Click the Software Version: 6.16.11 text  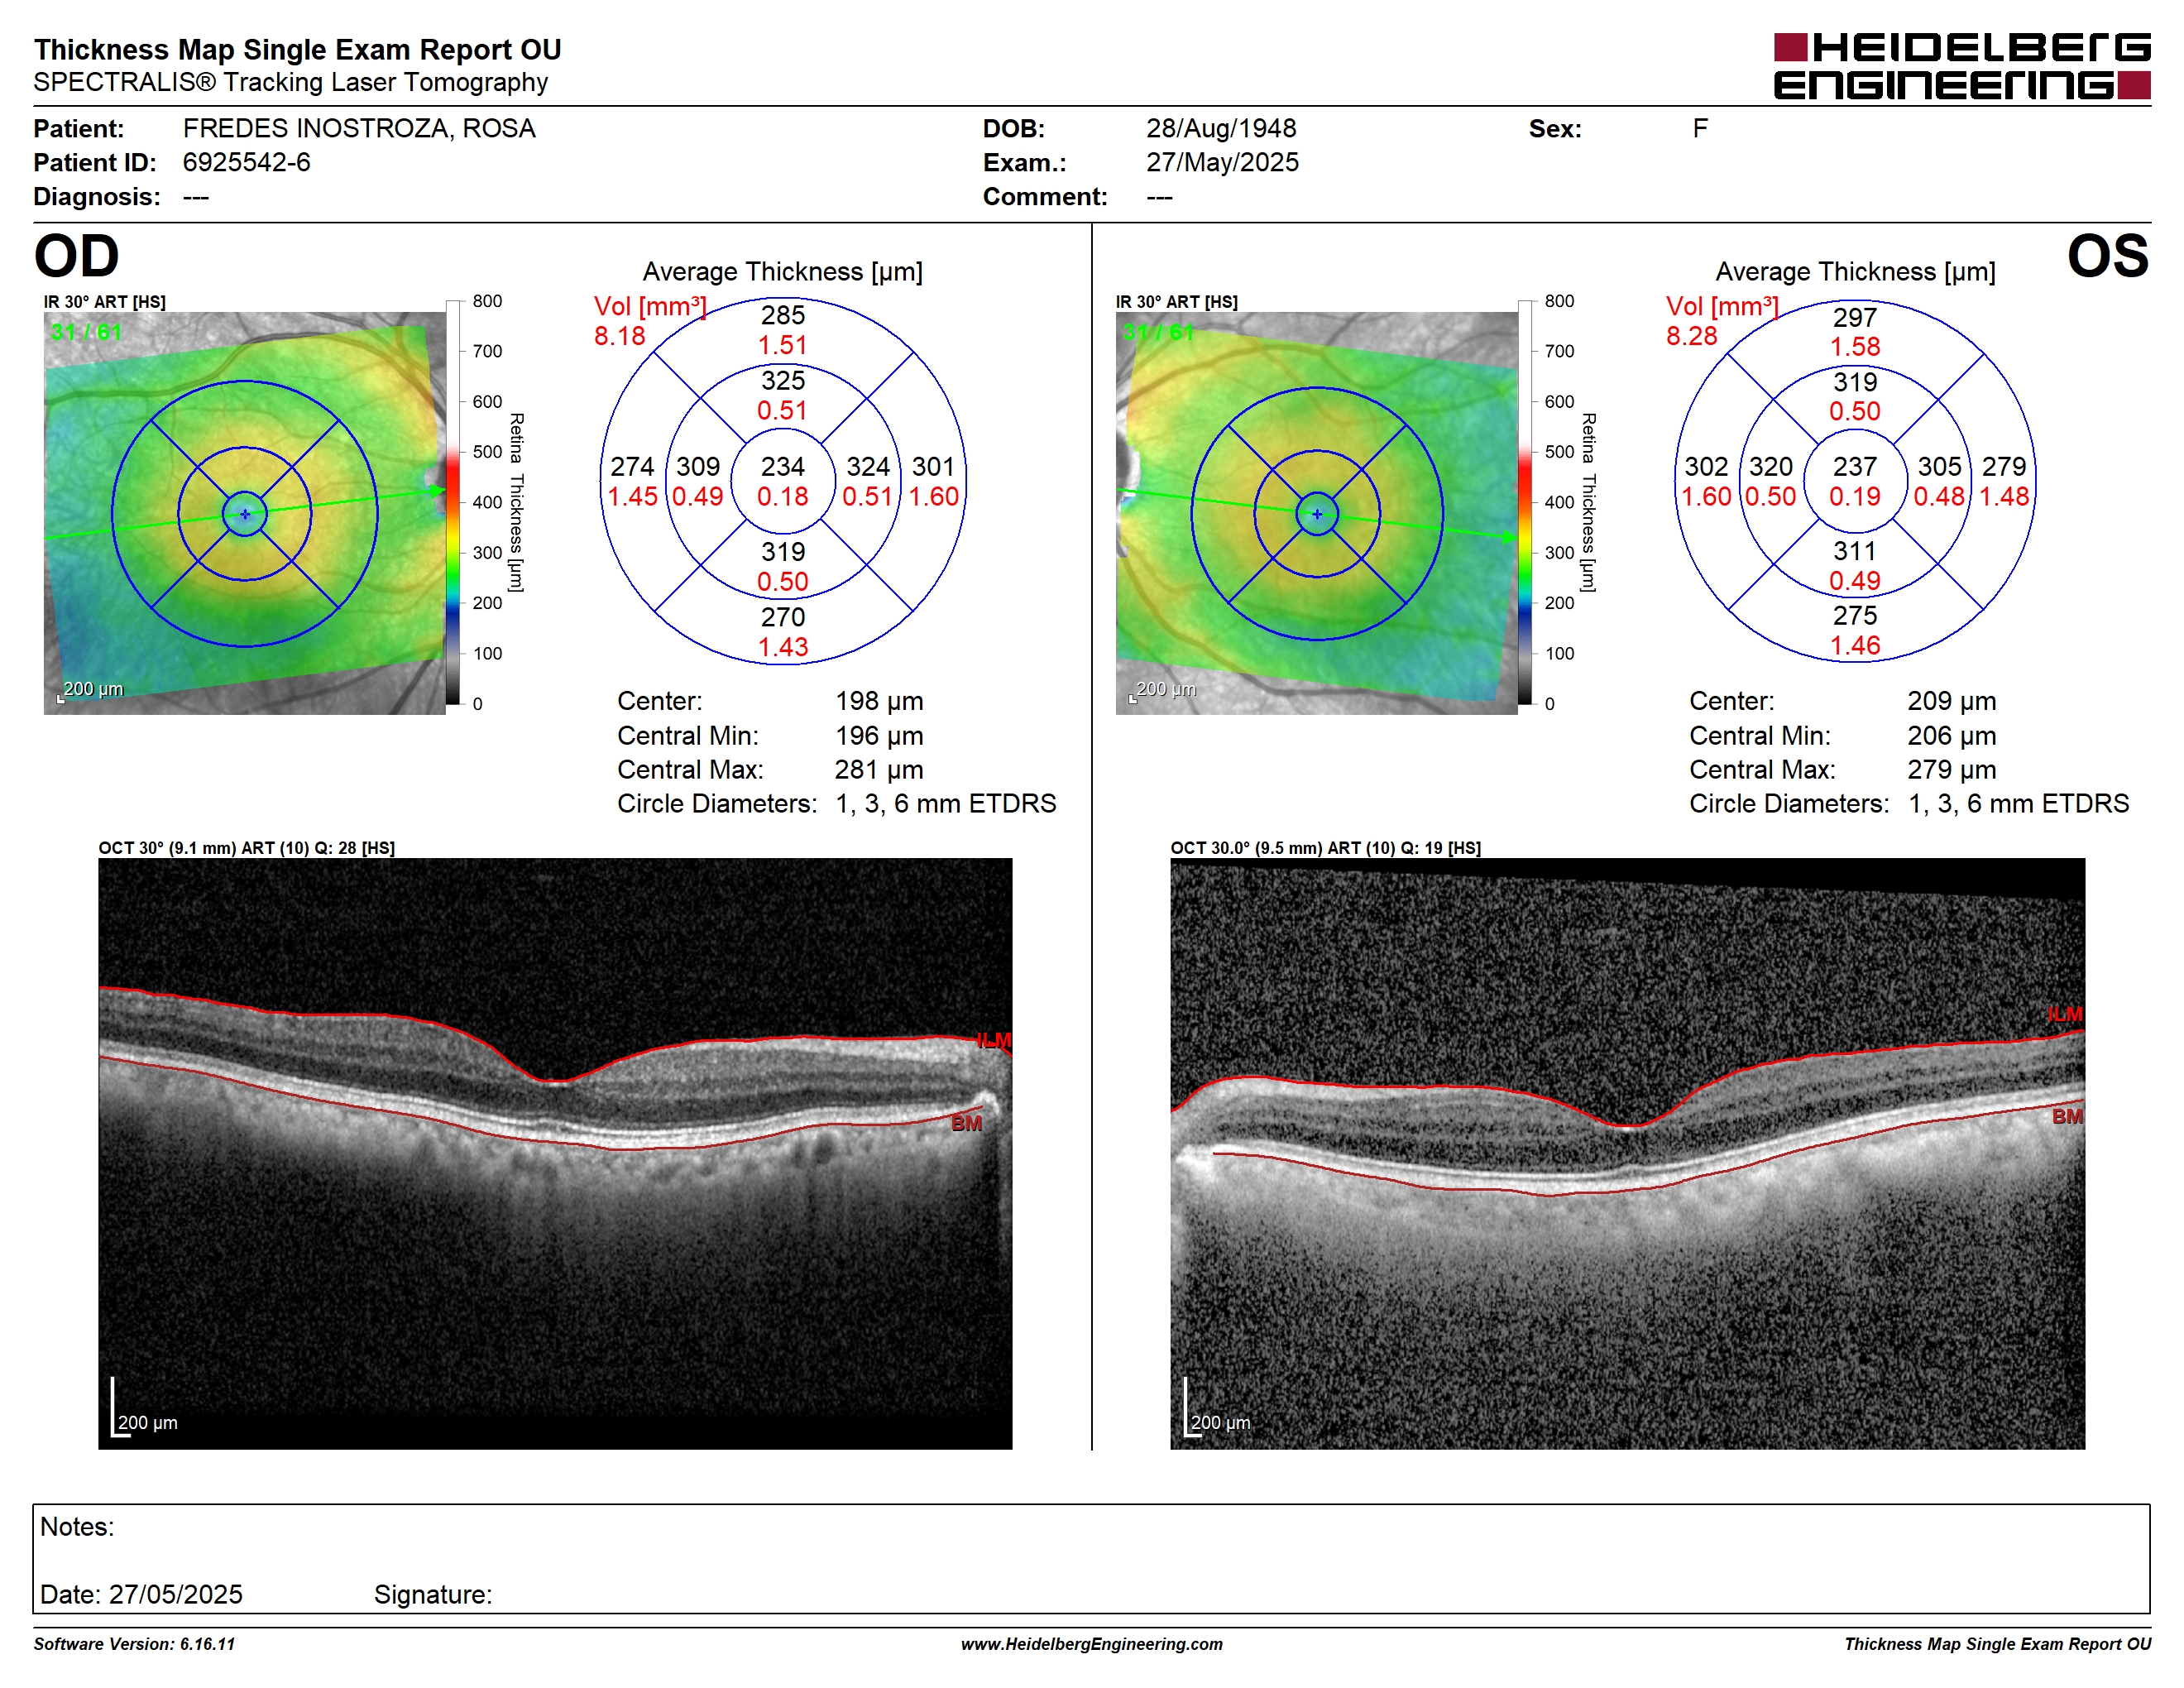pos(135,1644)
